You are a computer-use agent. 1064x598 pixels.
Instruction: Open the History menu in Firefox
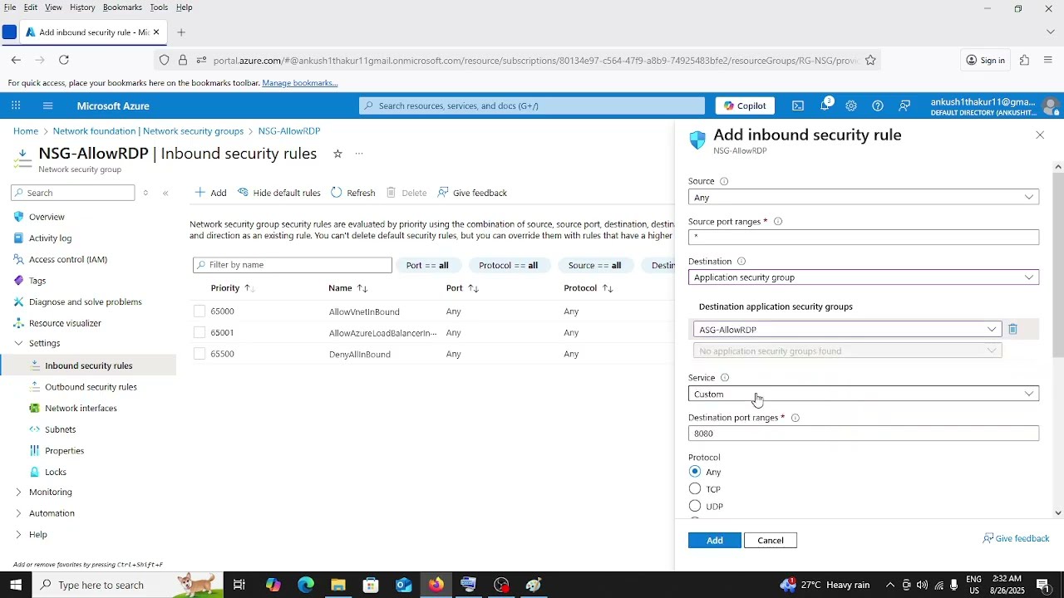pyautogui.click(x=82, y=7)
